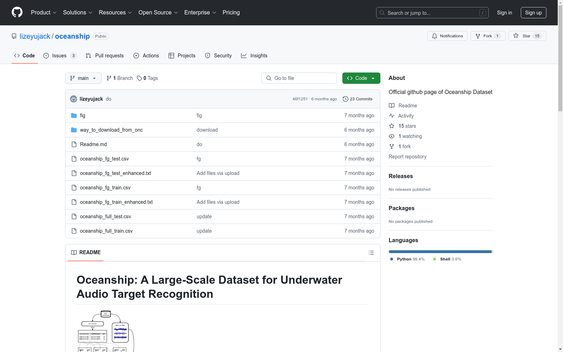Click the Sign up button
Viewport: 563px width, 352px height.
click(x=533, y=13)
